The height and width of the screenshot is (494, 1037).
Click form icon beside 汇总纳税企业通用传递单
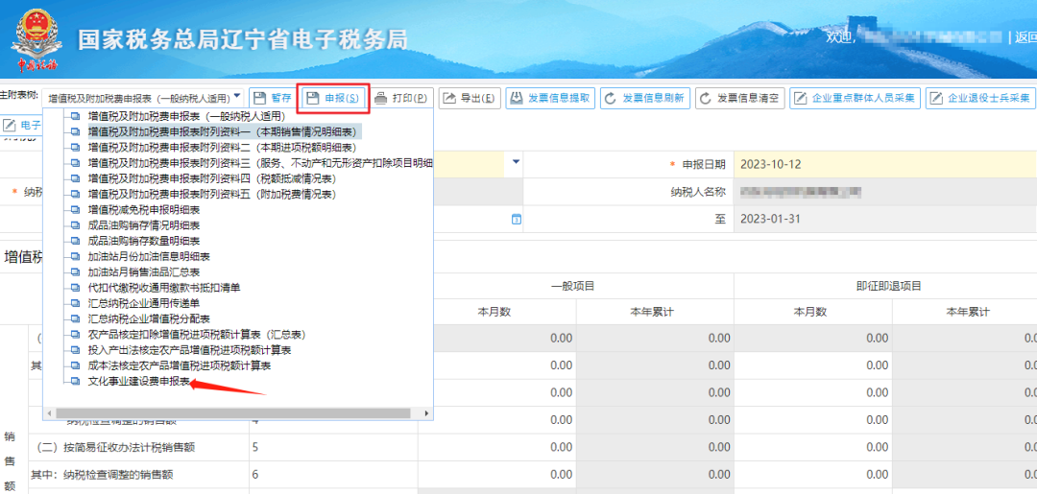(x=75, y=302)
